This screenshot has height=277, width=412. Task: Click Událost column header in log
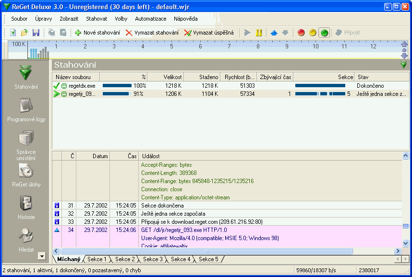click(x=270, y=156)
